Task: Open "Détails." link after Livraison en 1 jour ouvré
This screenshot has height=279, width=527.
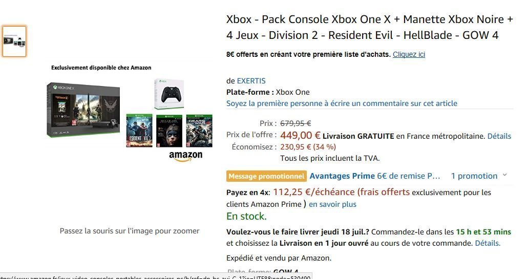Action: pyautogui.click(x=488, y=243)
